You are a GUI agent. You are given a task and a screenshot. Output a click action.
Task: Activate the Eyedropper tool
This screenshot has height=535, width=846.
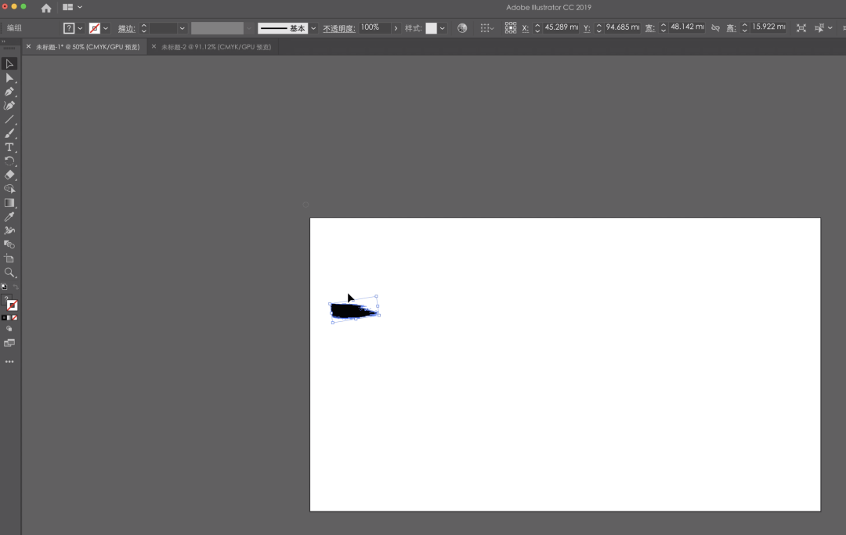coord(9,216)
